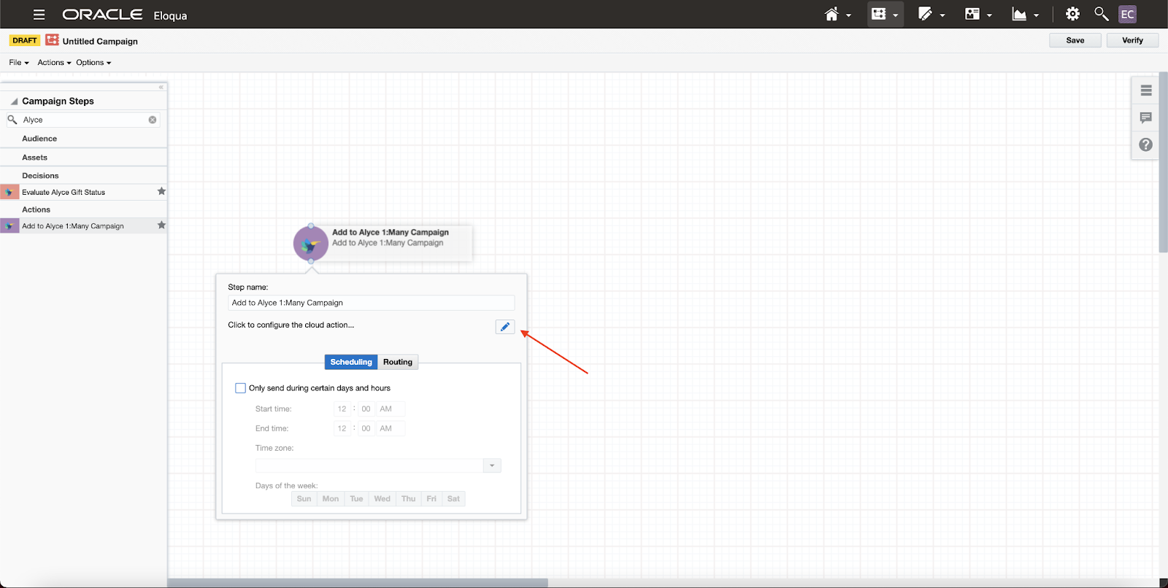Click the search magnifier in top bar
The height and width of the screenshot is (588, 1168).
click(x=1101, y=14)
